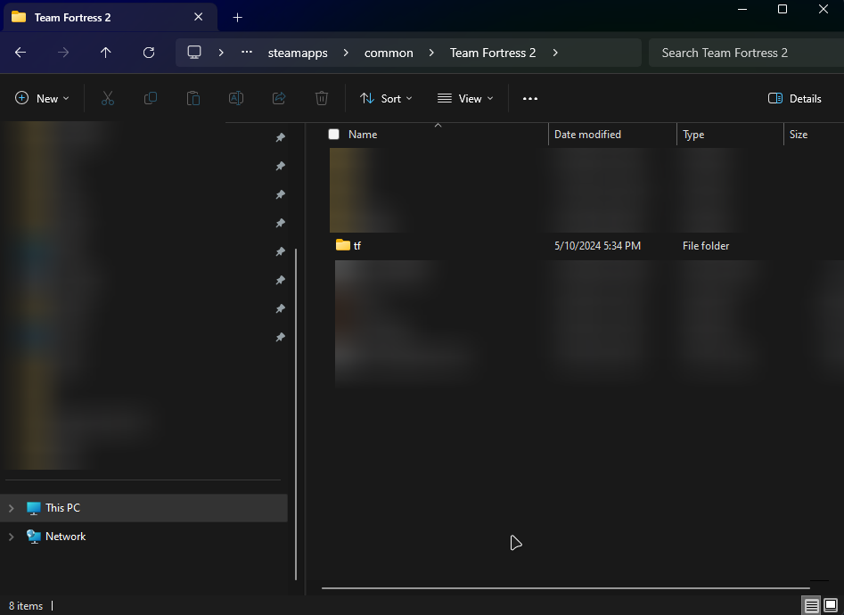This screenshot has width=844, height=615.
Task: Open the Sort dropdown menu
Action: [386, 99]
